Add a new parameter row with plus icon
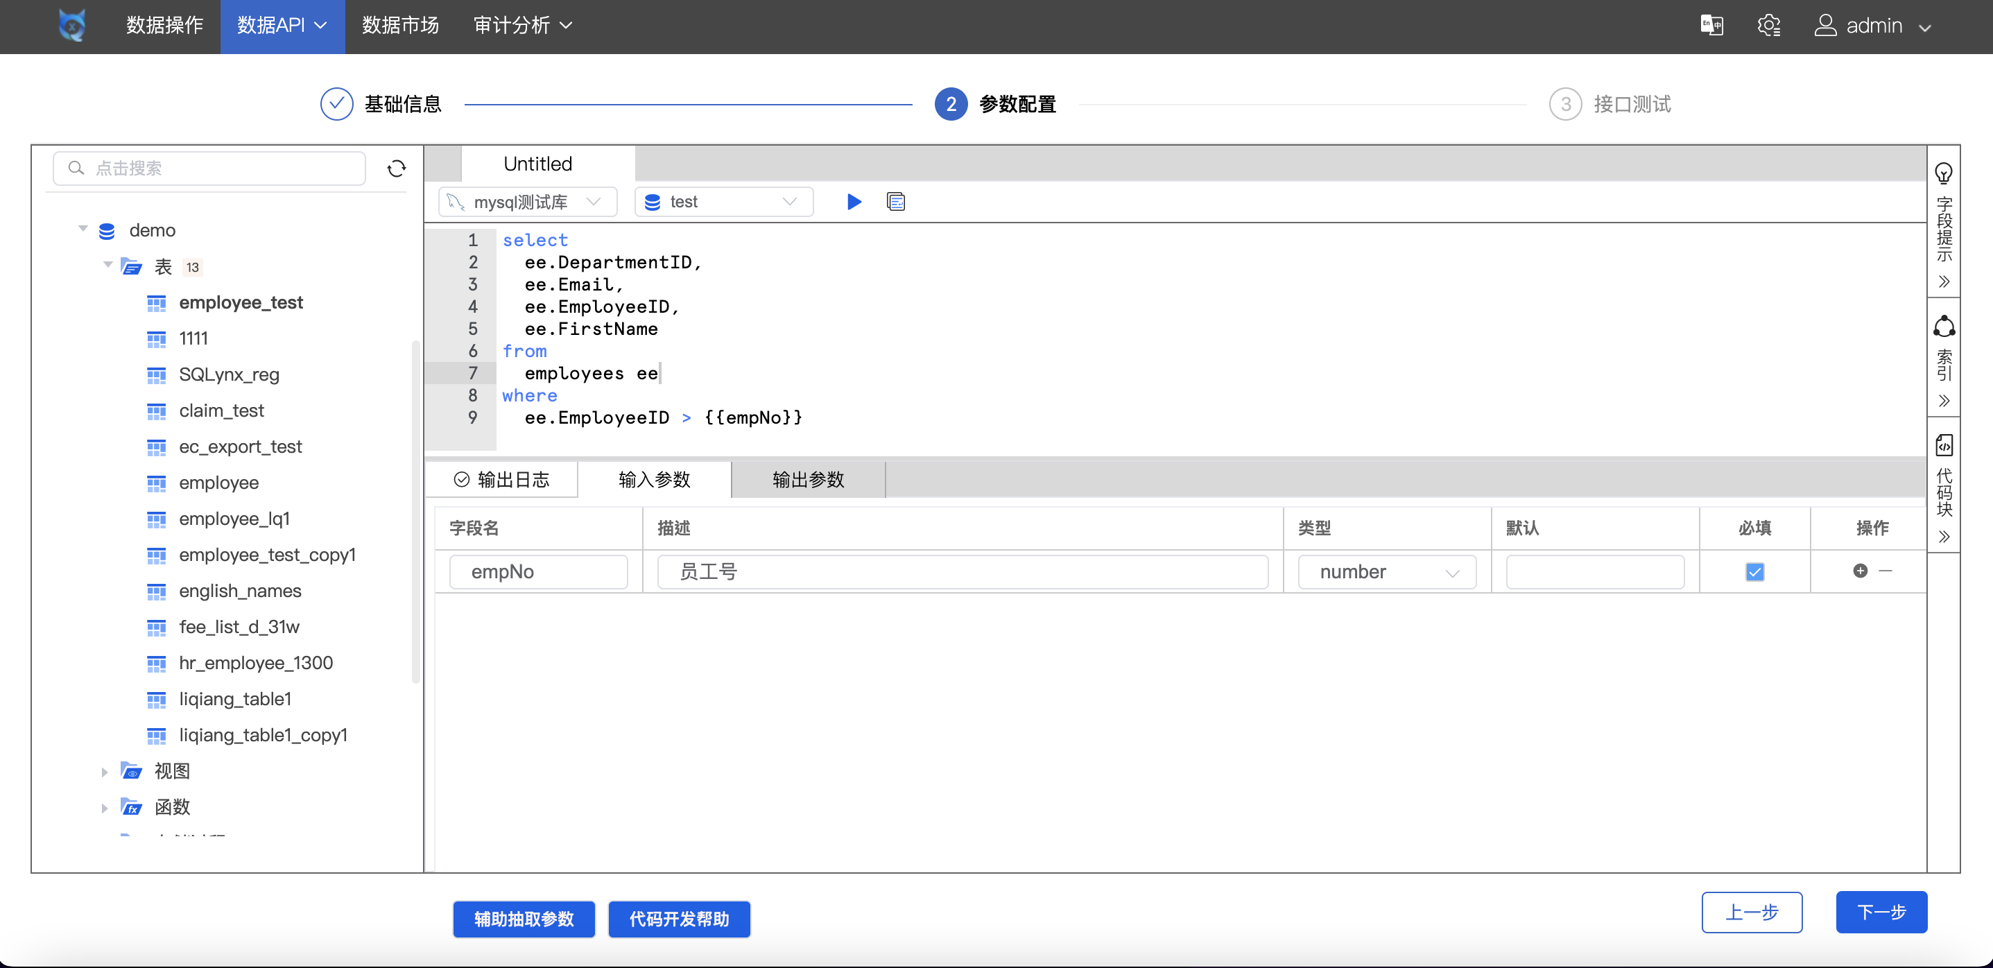 pyautogui.click(x=1859, y=572)
